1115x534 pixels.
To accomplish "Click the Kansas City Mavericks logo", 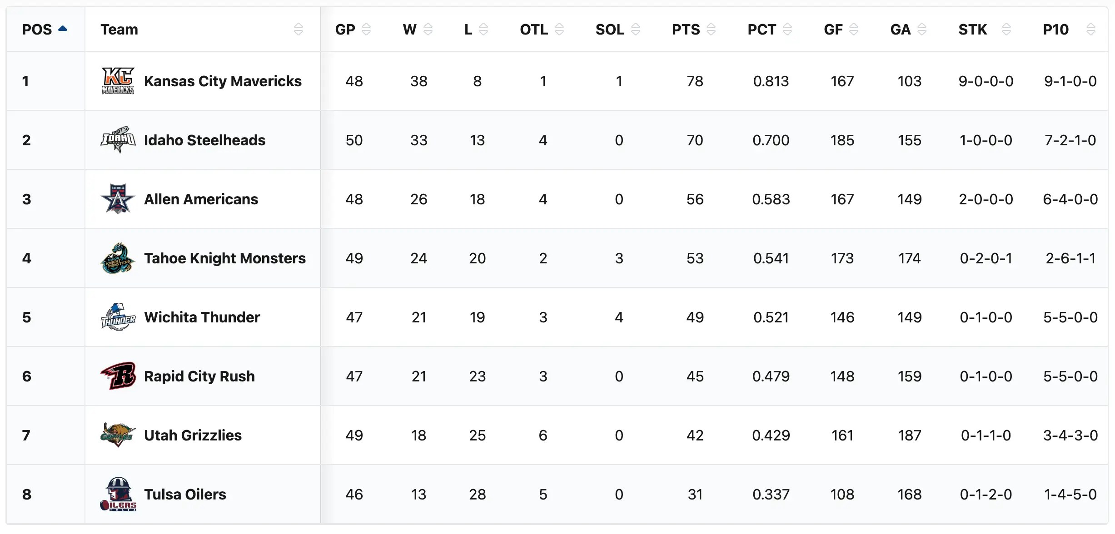I will (118, 81).
